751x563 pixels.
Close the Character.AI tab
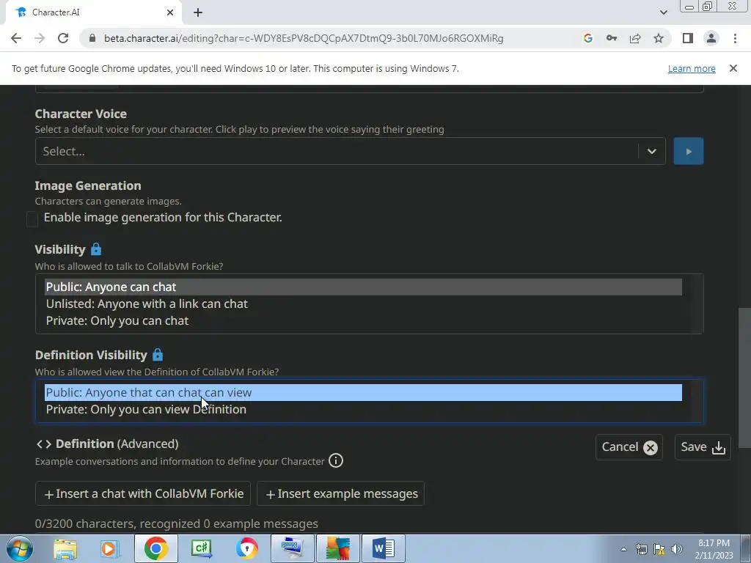(170, 12)
